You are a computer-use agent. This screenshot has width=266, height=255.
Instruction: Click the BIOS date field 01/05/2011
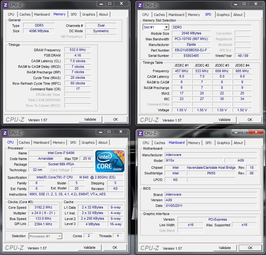click(x=211, y=206)
